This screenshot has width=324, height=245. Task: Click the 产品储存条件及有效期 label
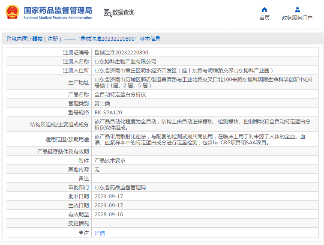63,152
